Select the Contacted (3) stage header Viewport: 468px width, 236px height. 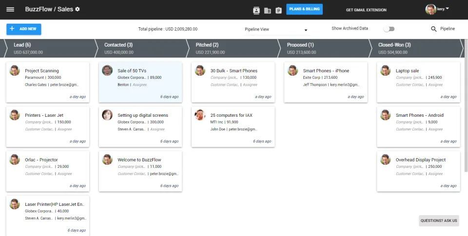coord(141,48)
